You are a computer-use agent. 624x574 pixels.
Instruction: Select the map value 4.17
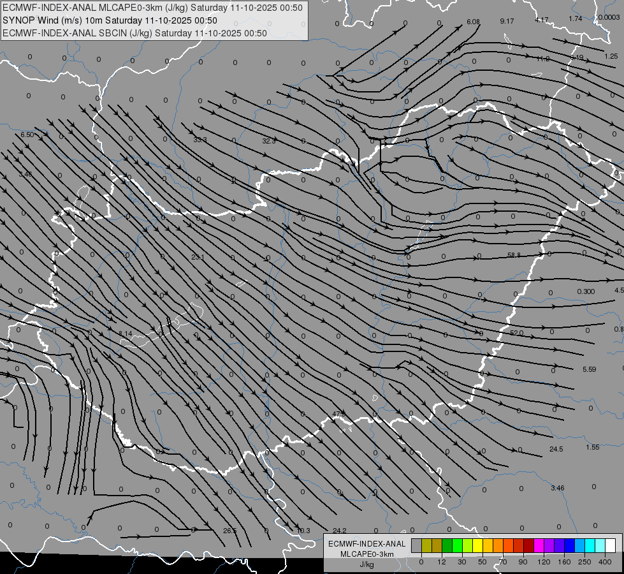[x=542, y=20]
